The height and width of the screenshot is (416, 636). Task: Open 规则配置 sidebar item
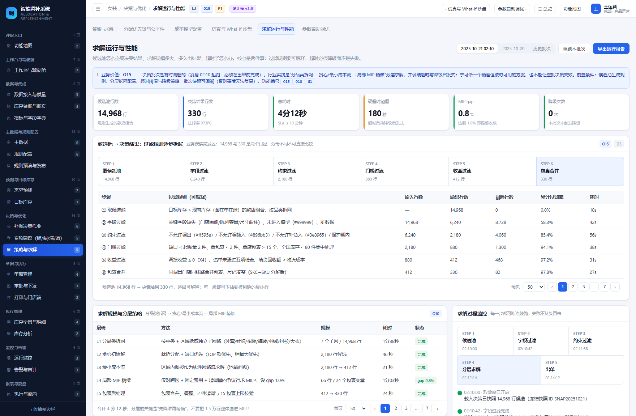coord(43,154)
